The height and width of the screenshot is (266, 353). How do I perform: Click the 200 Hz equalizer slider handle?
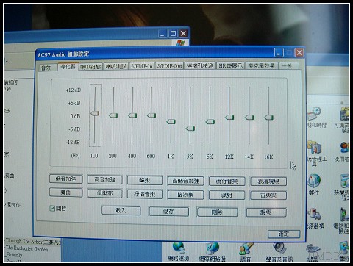tap(113, 115)
